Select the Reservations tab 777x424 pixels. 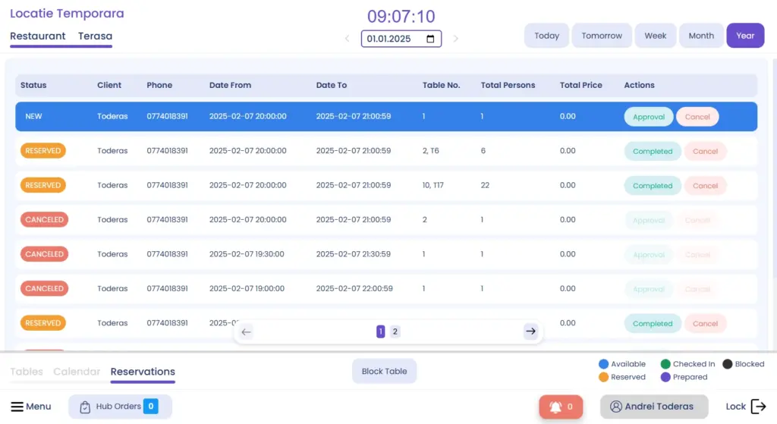(x=143, y=372)
